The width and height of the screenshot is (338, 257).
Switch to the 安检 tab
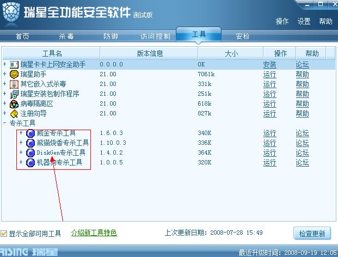(x=243, y=36)
